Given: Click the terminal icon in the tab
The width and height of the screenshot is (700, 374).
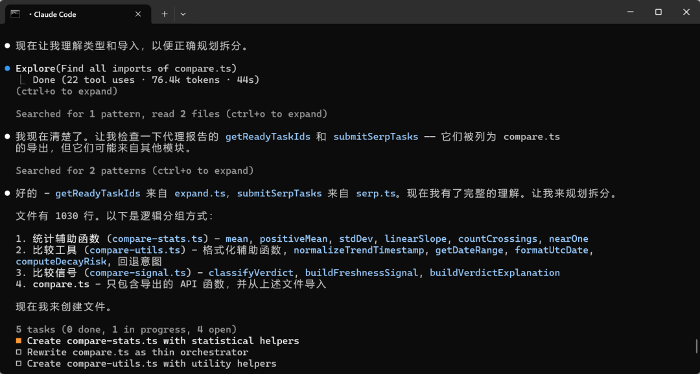Looking at the screenshot, I should point(15,14).
